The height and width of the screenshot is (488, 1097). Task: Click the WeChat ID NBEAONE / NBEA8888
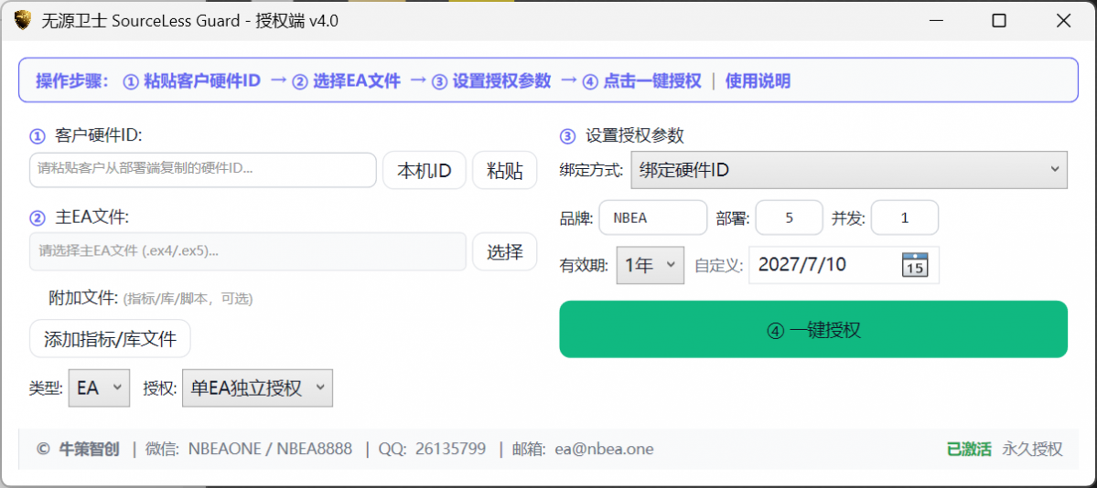coord(270,449)
